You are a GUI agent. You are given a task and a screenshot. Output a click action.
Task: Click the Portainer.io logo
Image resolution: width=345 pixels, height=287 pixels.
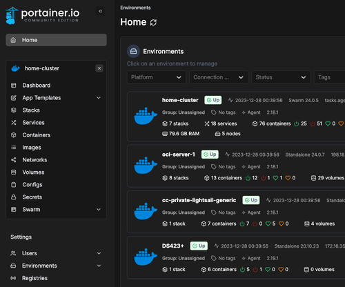pyautogui.click(x=43, y=15)
